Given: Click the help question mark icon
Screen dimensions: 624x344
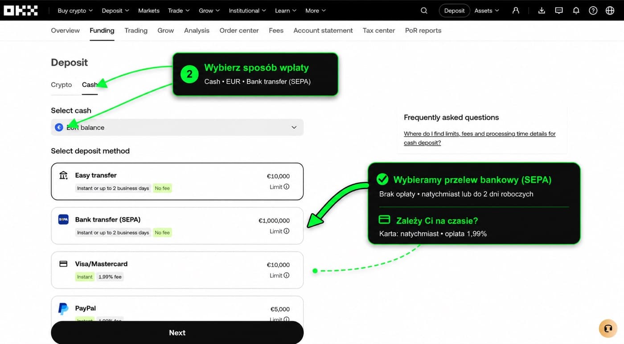Looking at the screenshot, I should (593, 11).
